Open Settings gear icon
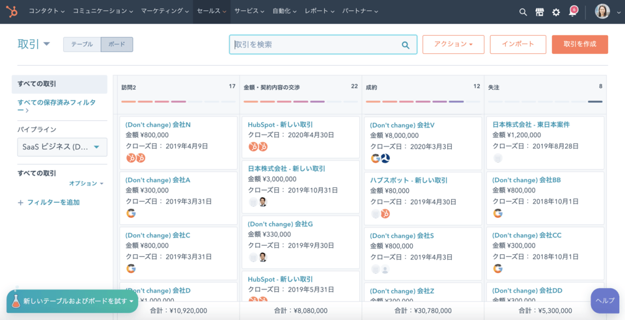625x320 pixels. [556, 12]
